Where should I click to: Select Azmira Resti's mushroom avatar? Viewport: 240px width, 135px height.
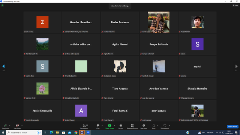[42, 88]
